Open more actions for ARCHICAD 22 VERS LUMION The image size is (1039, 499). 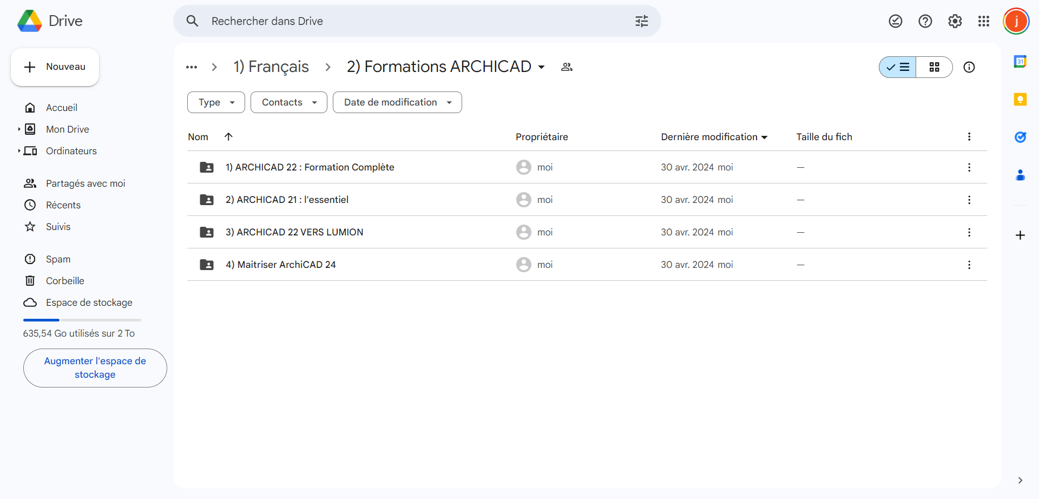969,232
